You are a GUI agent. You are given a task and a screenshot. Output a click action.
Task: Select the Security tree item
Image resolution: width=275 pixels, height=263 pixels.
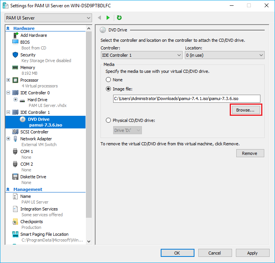pos(28,55)
